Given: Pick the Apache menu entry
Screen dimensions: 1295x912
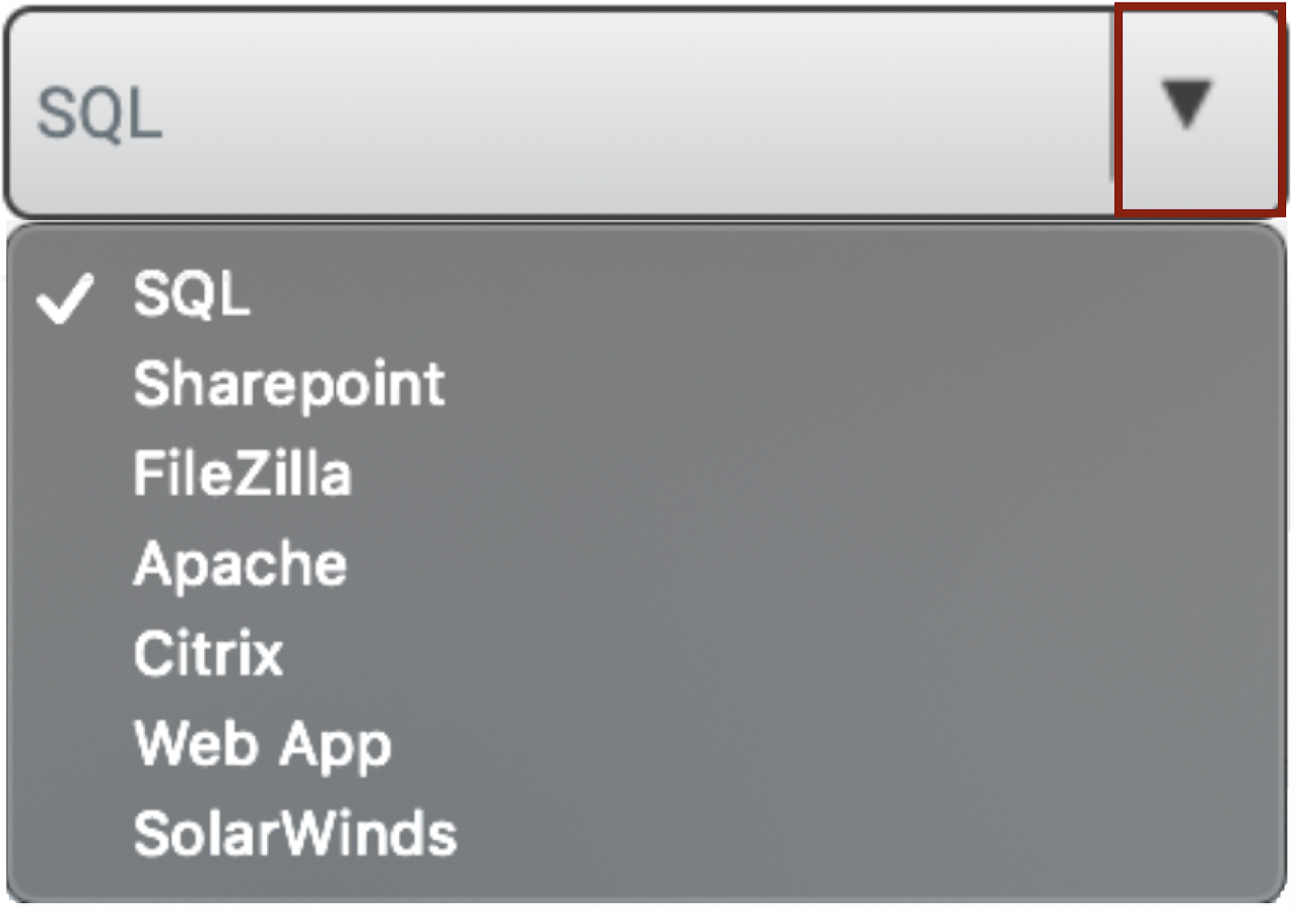Looking at the screenshot, I should 240,564.
